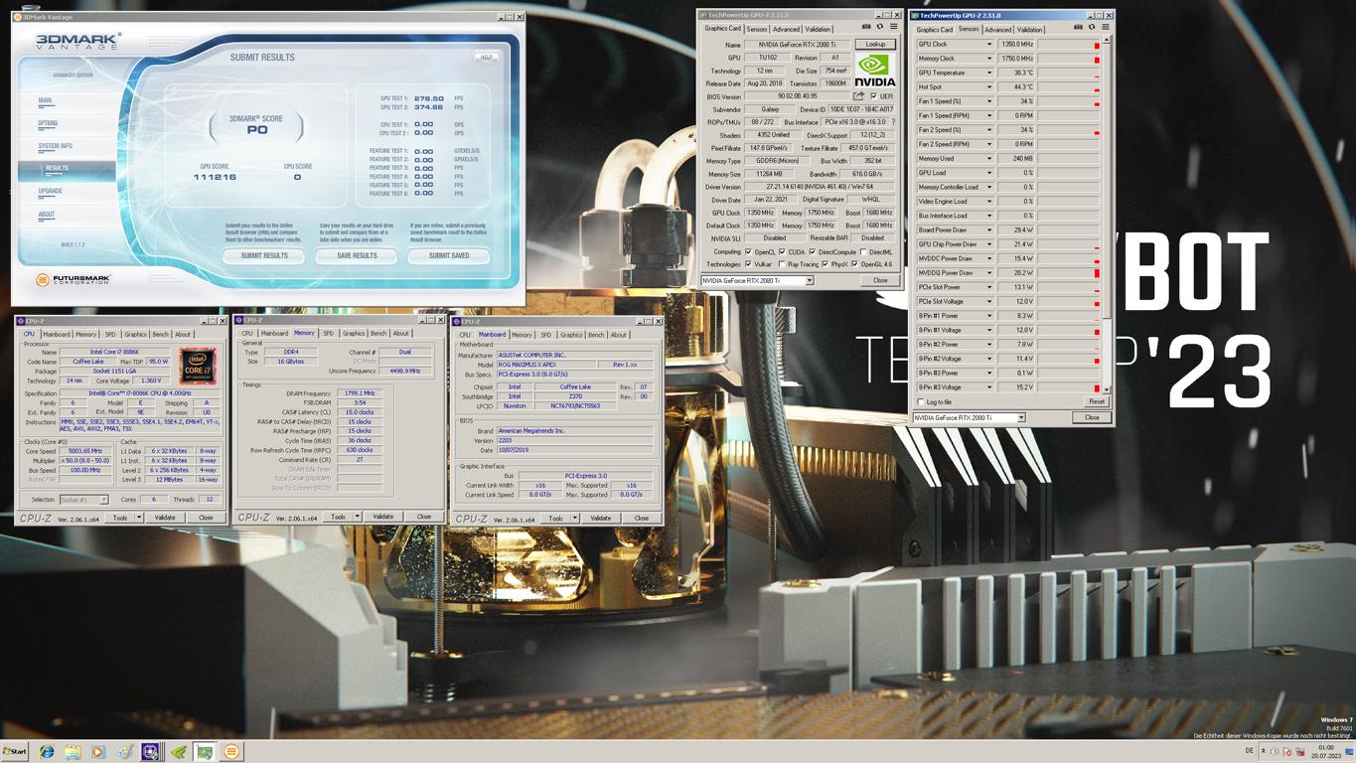
Task: Click volume speaker icon in system tray
Action: (1275, 752)
